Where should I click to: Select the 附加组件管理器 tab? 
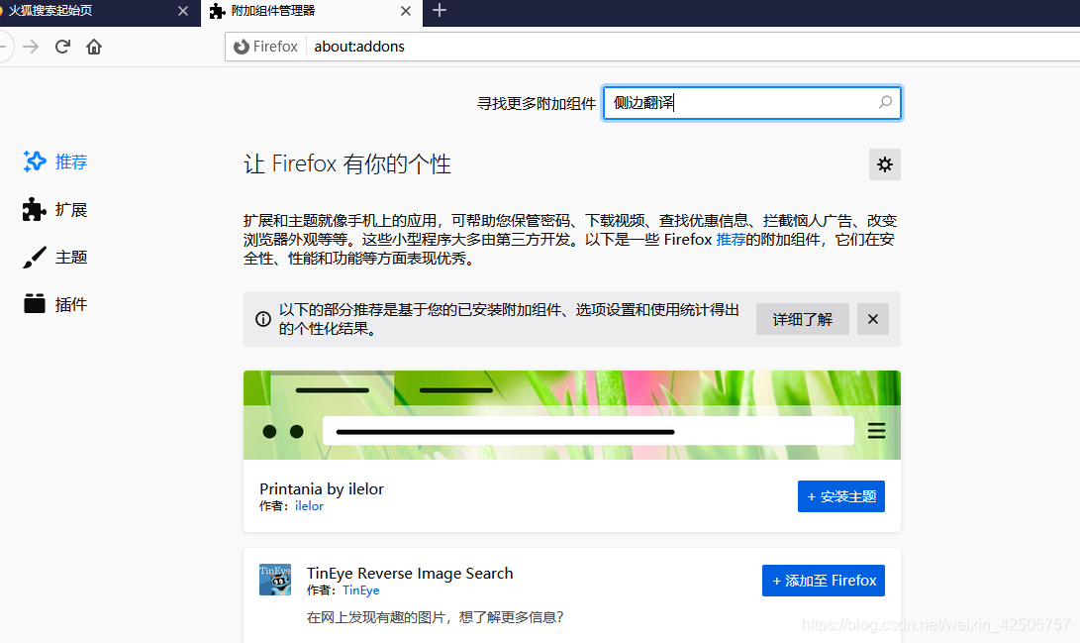click(x=311, y=13)
